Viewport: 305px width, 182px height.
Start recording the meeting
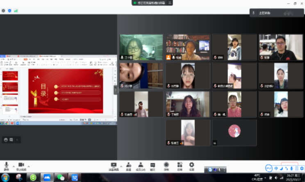pyautogui.click(x=166, y=165)
